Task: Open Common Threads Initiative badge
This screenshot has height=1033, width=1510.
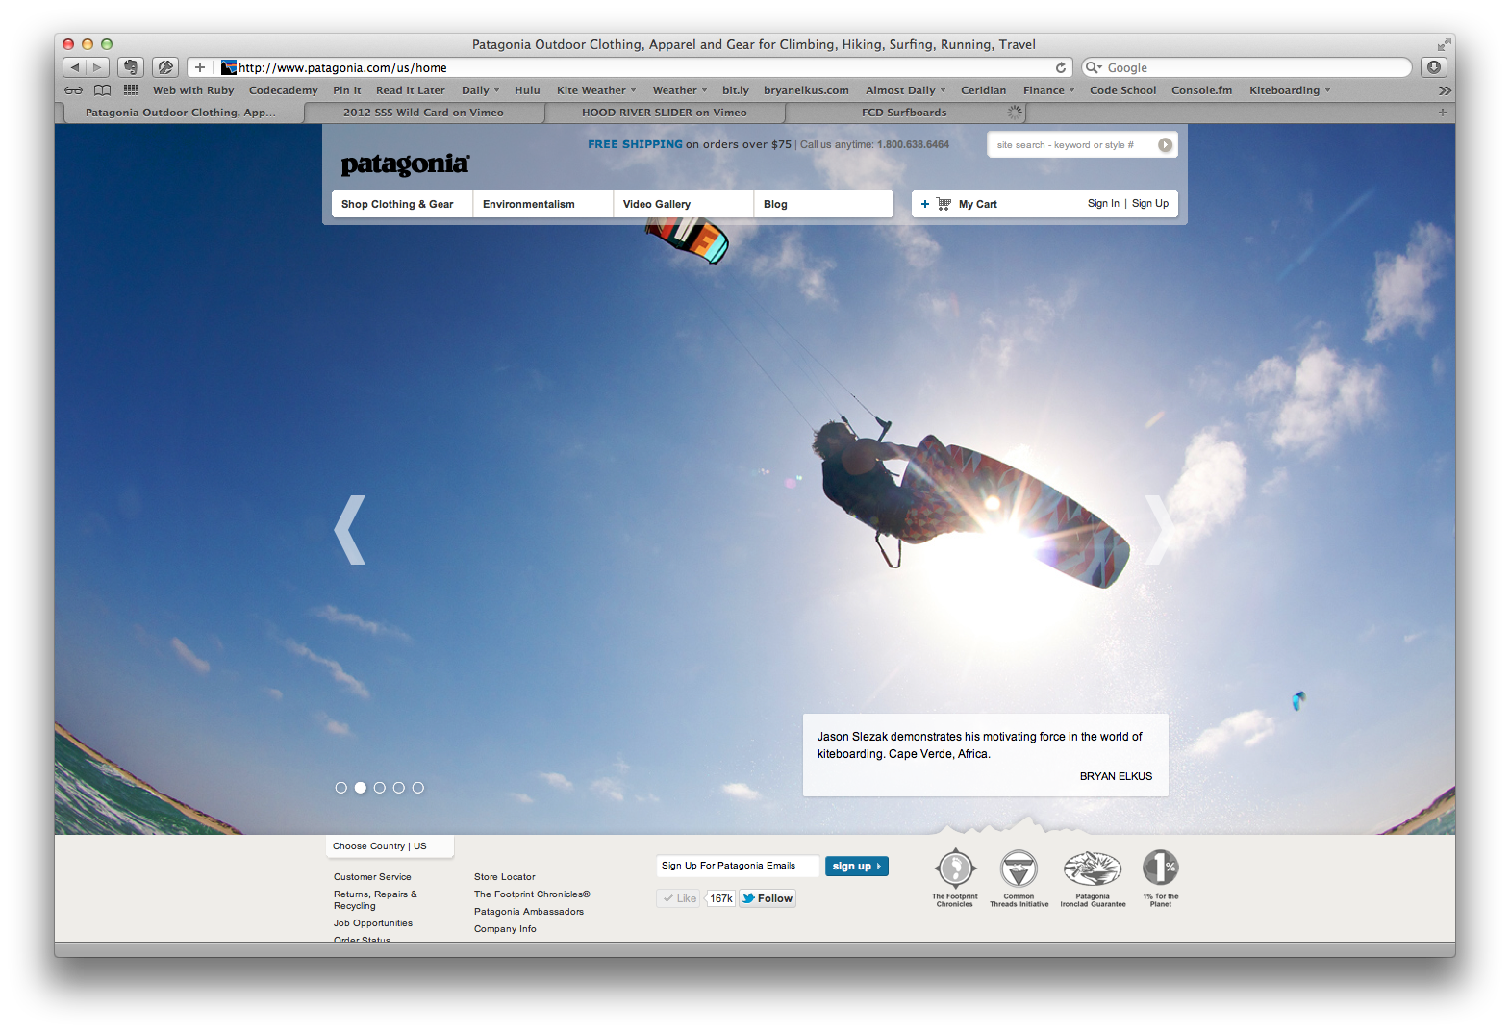Action: [1019, 878]
